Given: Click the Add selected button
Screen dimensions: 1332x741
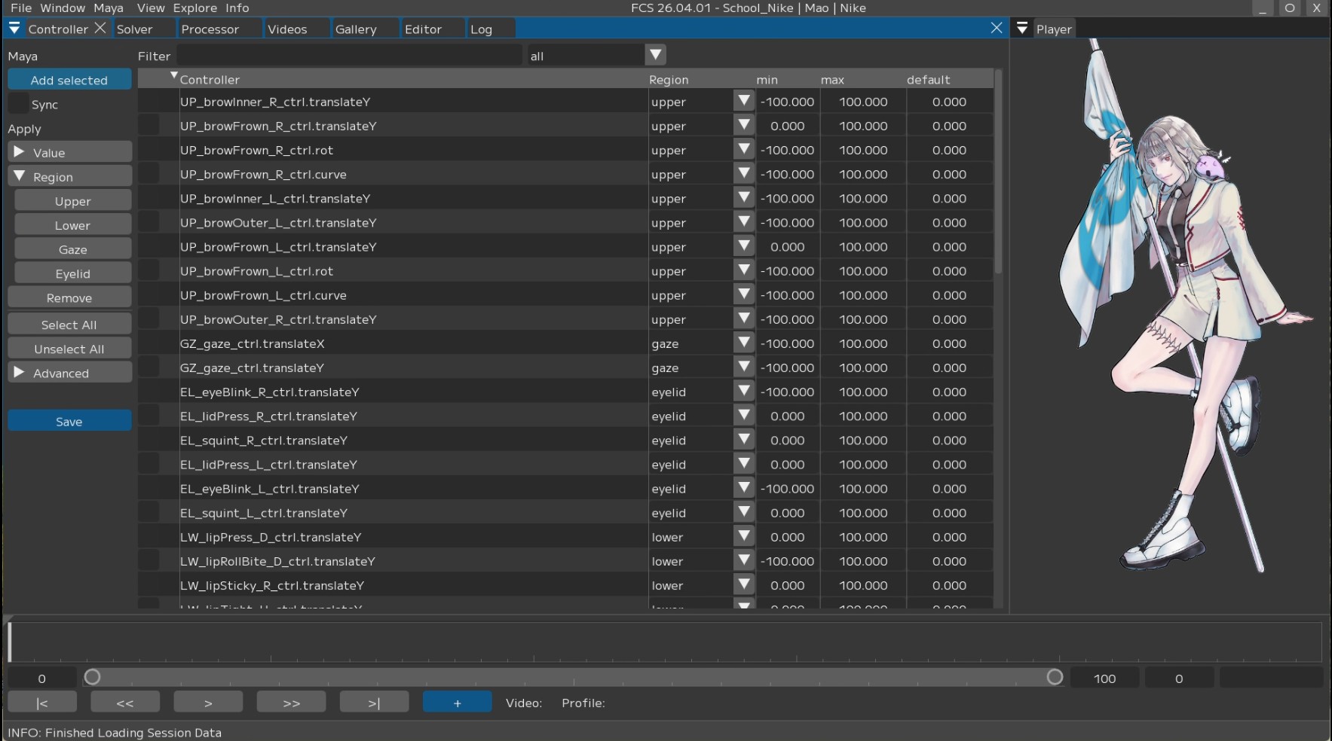Looking at the screenshot, I should coord(69,80).
